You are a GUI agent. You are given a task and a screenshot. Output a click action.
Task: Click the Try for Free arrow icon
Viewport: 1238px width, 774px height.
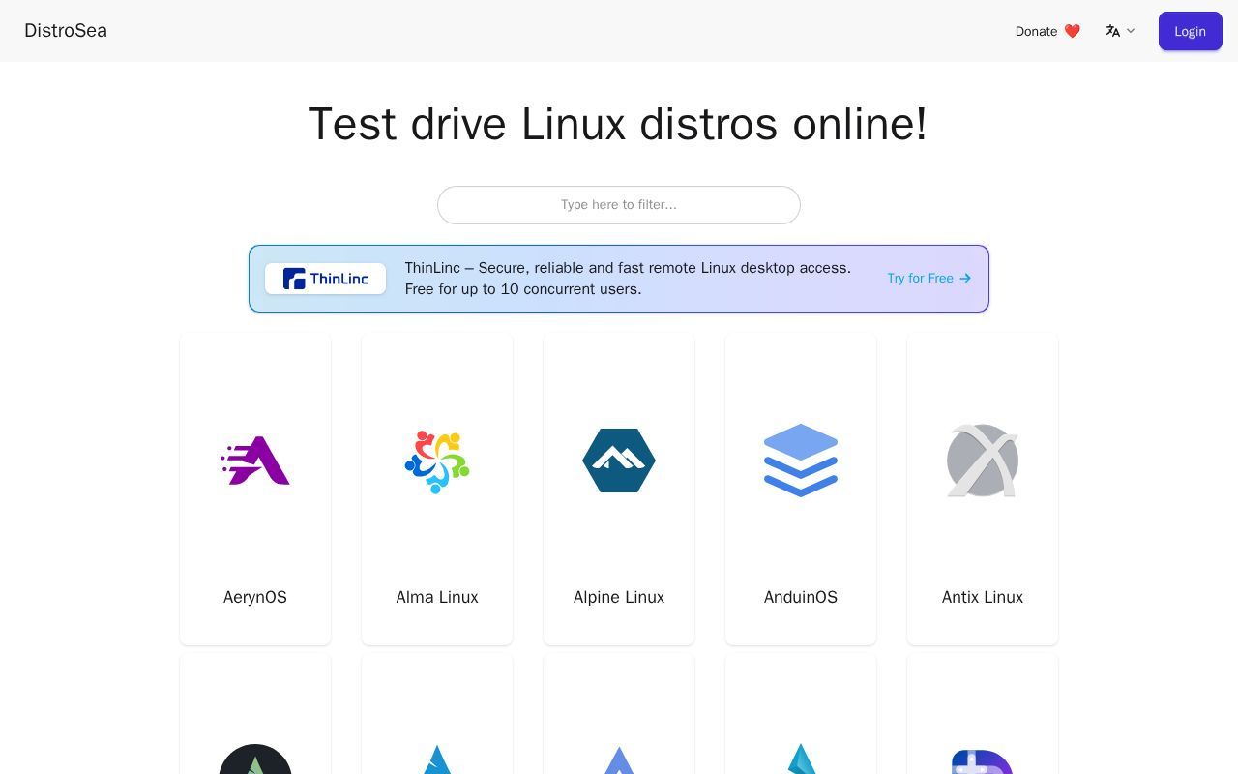pos(965,278)
